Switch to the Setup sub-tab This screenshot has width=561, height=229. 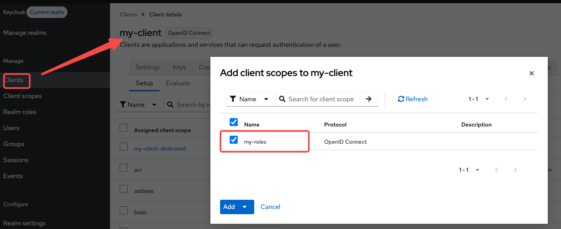click(144, 83)
